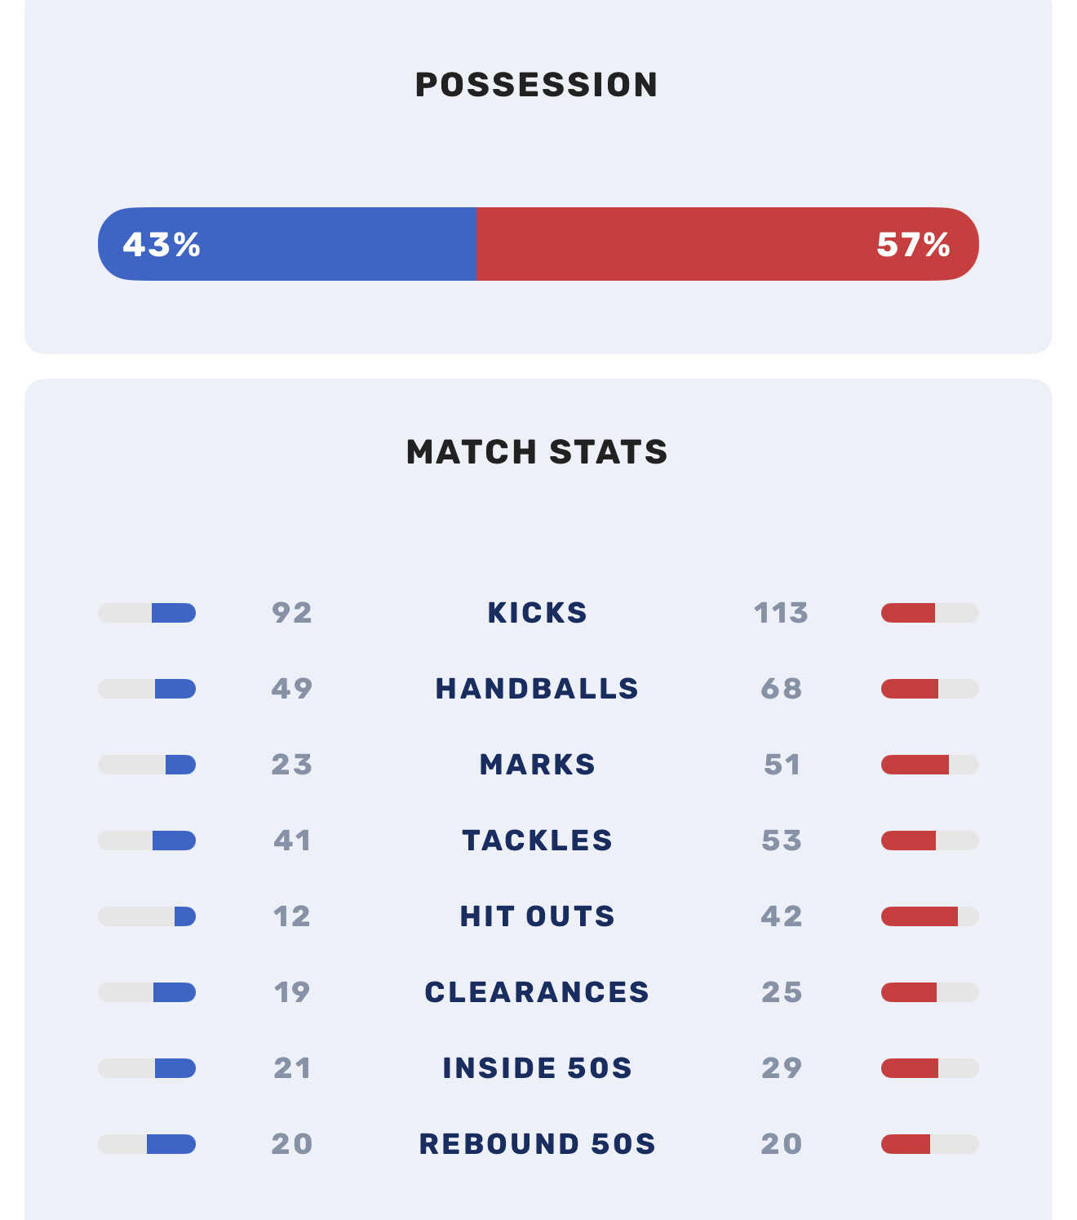Click the blue marks bar showing 23
Screen dimensions: 1077x1220
(x=180, y=765)
